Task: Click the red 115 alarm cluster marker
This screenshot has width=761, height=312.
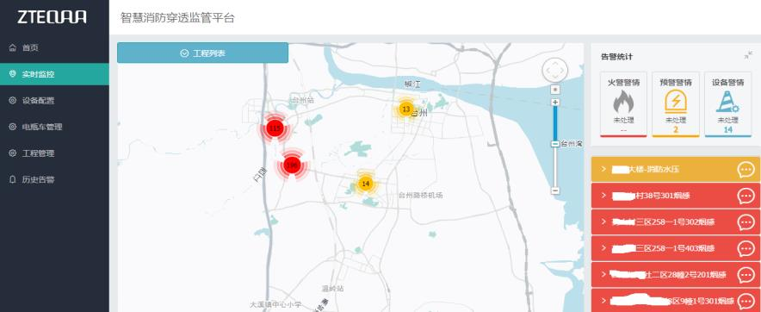Action: coord(275,128)
